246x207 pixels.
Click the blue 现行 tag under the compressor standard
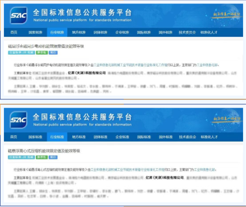click(x=53, y=157)
